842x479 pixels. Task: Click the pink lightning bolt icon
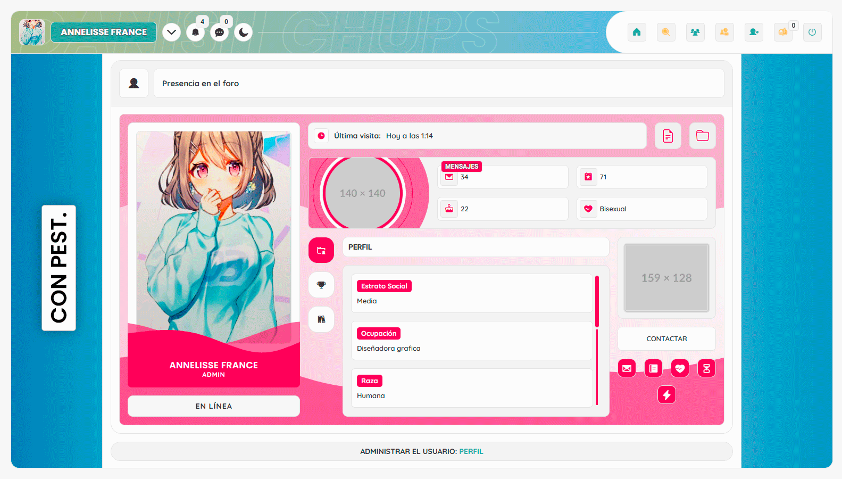tap(666, 395)
